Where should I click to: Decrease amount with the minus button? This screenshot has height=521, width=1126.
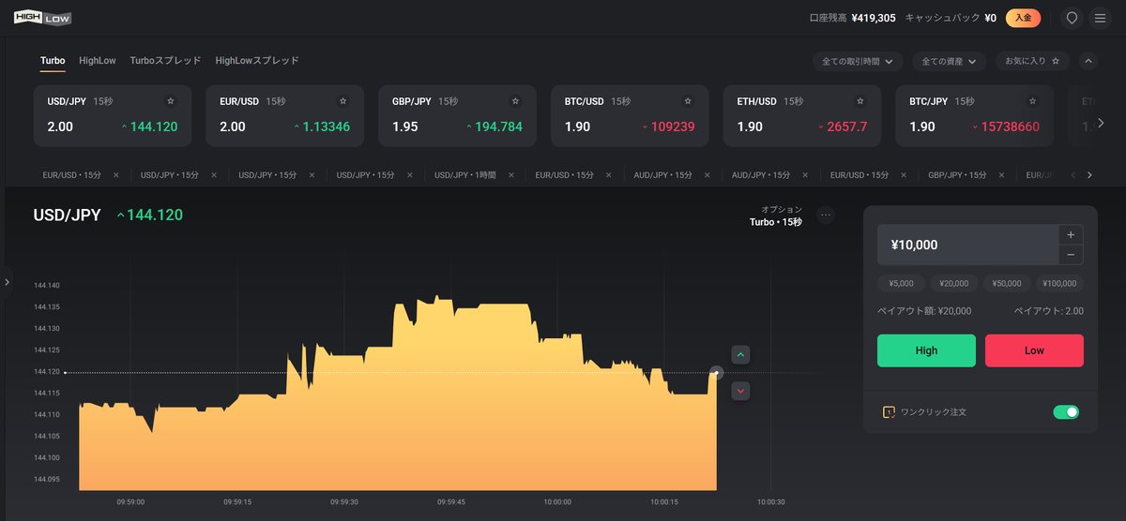coord(1071,255)
